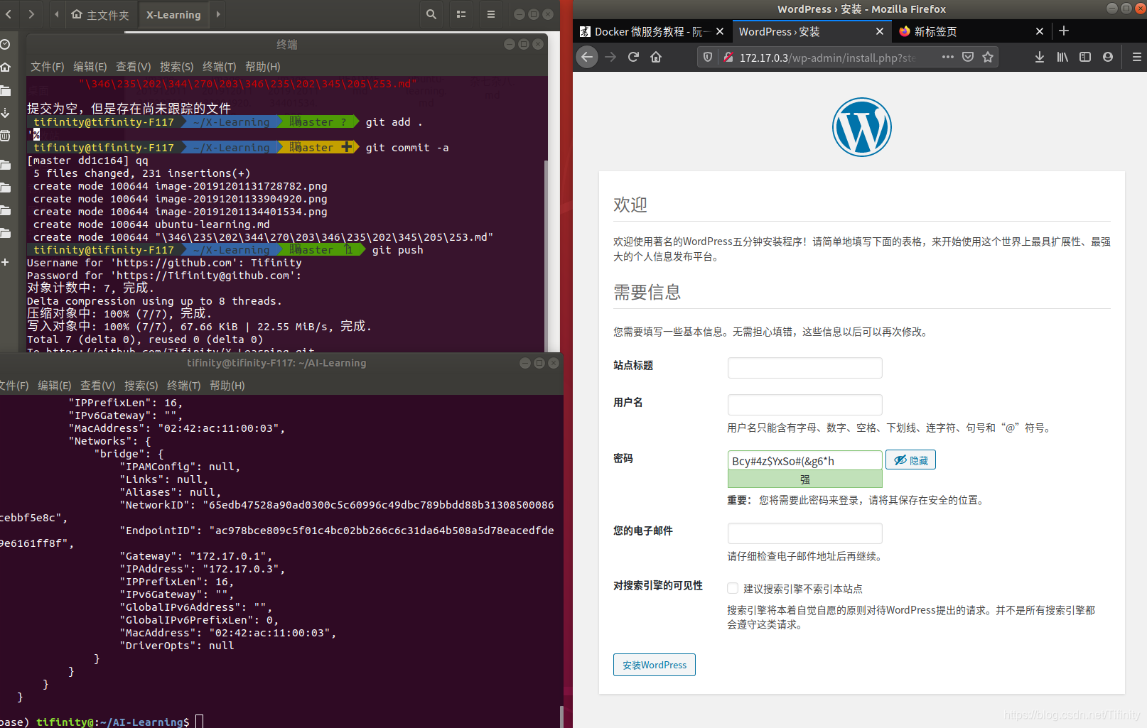Save page to Pocket icon
The width and height of the screenshot is (1147, 728).
[968, 57]
